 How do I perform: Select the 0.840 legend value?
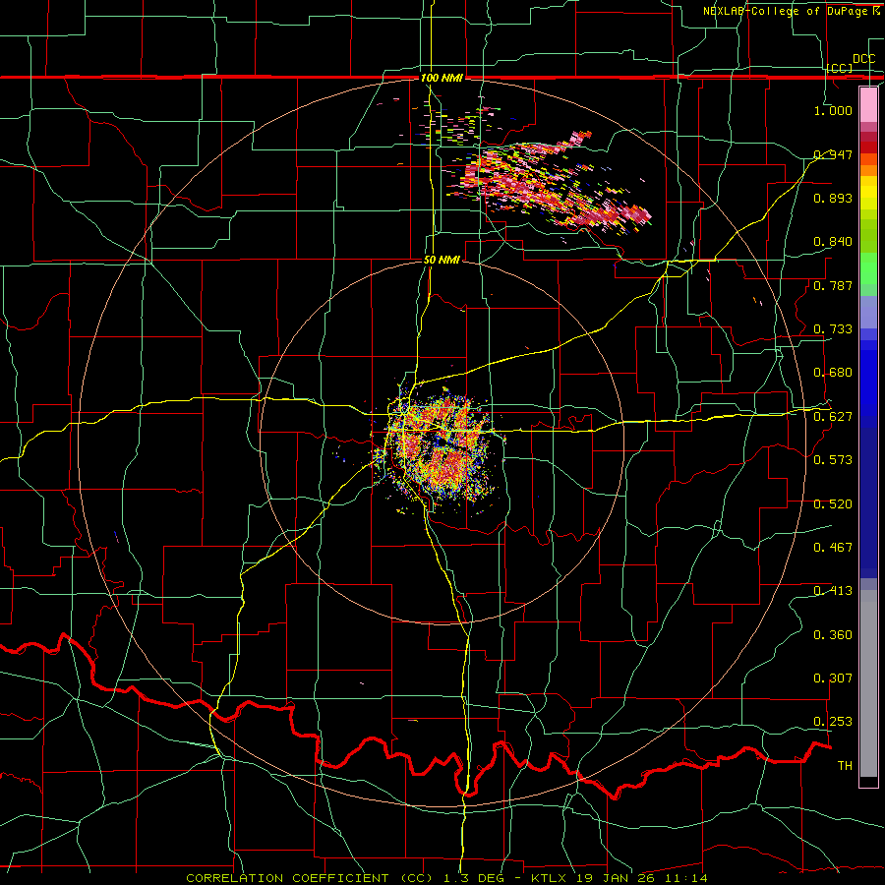[x=833, y=242]
